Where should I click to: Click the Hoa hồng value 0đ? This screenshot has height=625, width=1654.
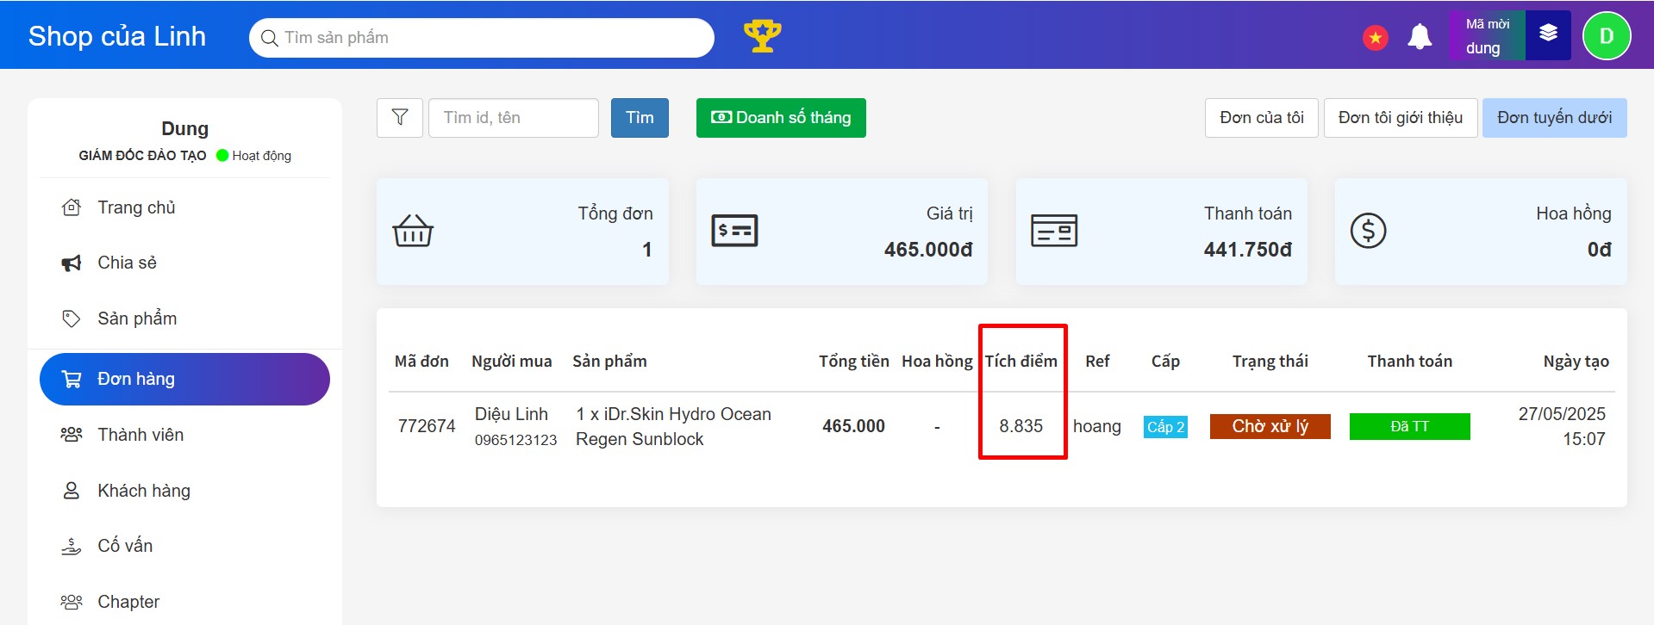click(1600, 250)
